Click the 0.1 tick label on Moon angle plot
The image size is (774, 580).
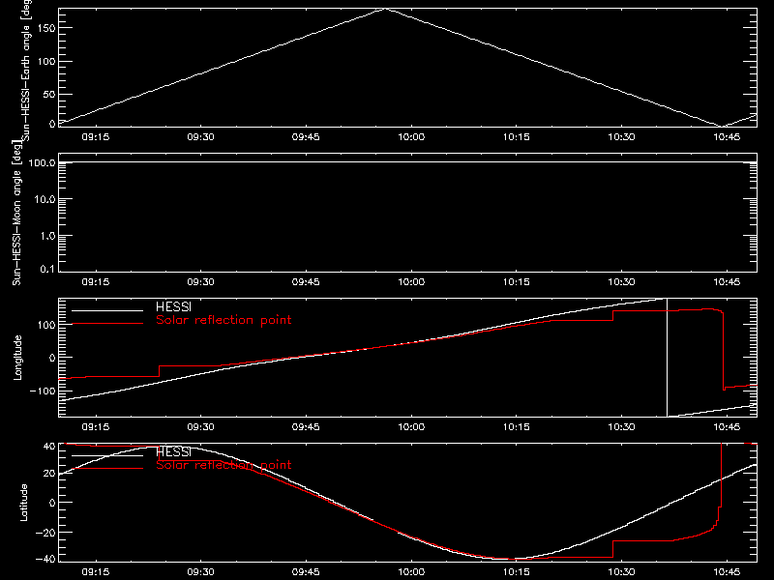pyautogui.click(x=47, y=269)
